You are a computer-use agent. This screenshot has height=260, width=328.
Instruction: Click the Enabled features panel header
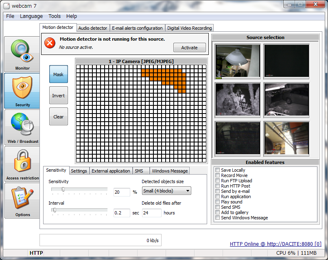[x=265, y=162]
